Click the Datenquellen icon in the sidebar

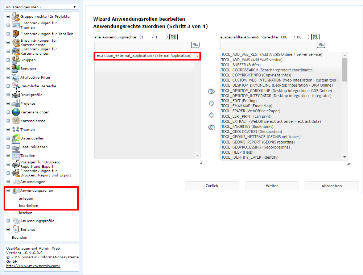16,138
